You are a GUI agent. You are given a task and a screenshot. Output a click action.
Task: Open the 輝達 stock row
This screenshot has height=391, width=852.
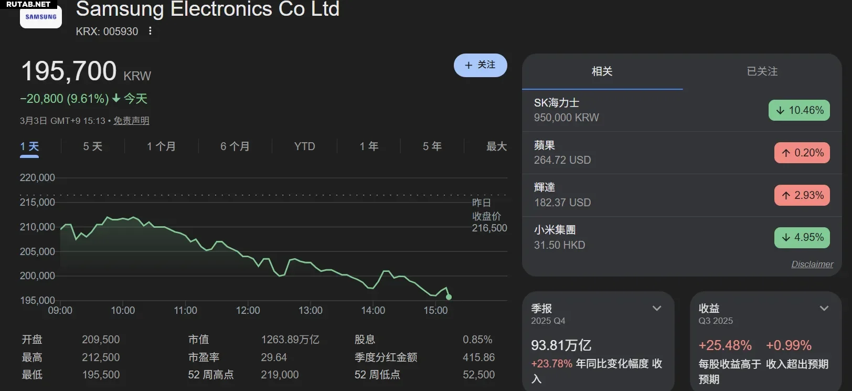(x=682, y=195)
